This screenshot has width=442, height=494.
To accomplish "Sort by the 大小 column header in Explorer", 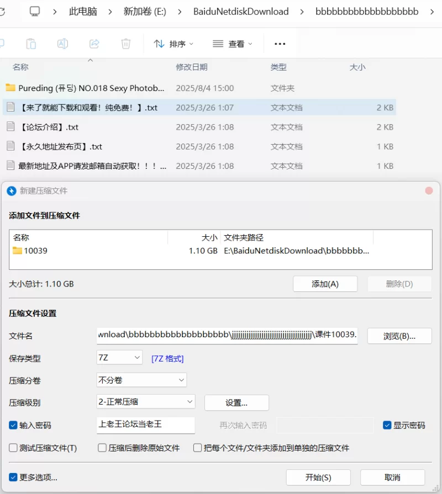I will (x=357, y=67).
